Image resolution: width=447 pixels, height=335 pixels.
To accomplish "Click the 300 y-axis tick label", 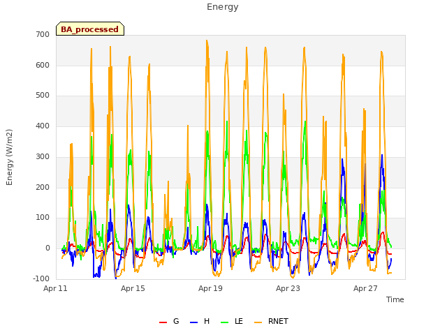I will coord(43,156).
